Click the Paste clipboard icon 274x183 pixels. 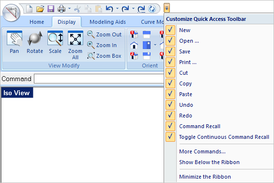click(x=99, y=9)
